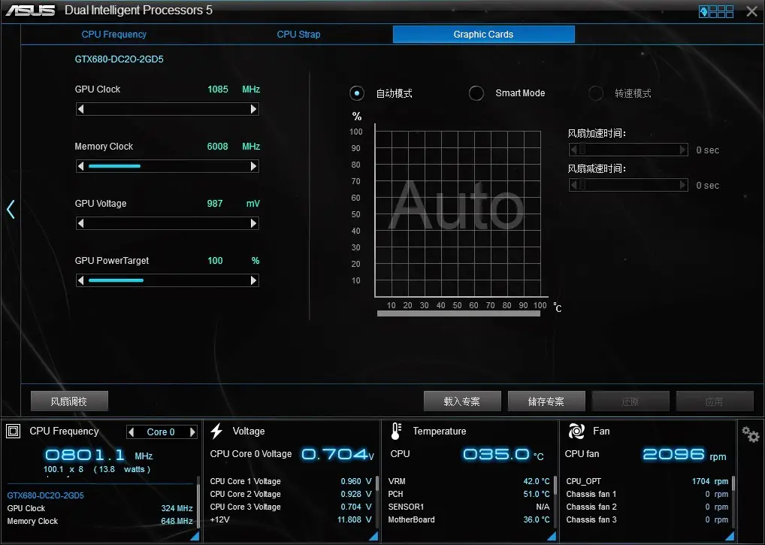This screenshot has width=765, height=545.
Task: Click the GPU Clock 1085 value
Action: coord(218,89)
